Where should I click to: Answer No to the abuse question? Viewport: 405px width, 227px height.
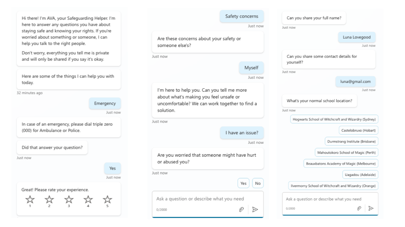pos(258,183)
